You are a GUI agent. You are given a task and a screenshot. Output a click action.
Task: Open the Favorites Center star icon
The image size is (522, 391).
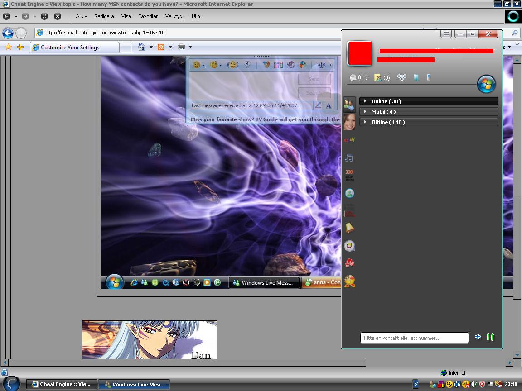pyautogui.click(x=8, y=47)
